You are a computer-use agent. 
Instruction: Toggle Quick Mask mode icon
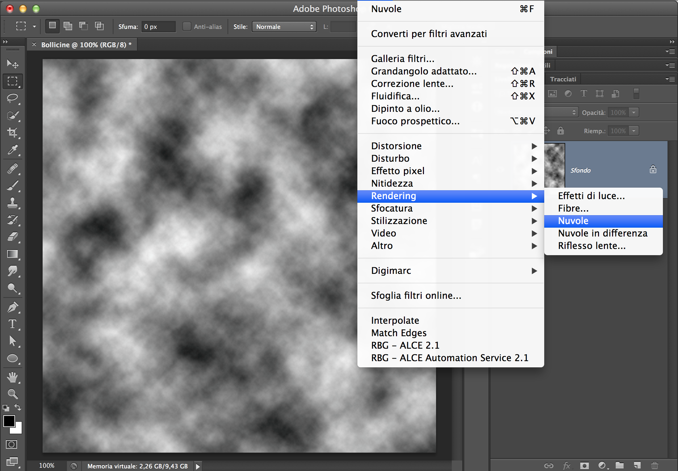[x=11, y=444]
